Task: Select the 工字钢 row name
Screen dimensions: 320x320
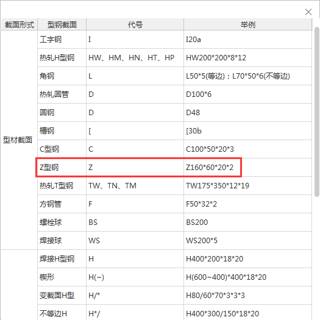Action: pyautogui.click(x=51, y=40)
